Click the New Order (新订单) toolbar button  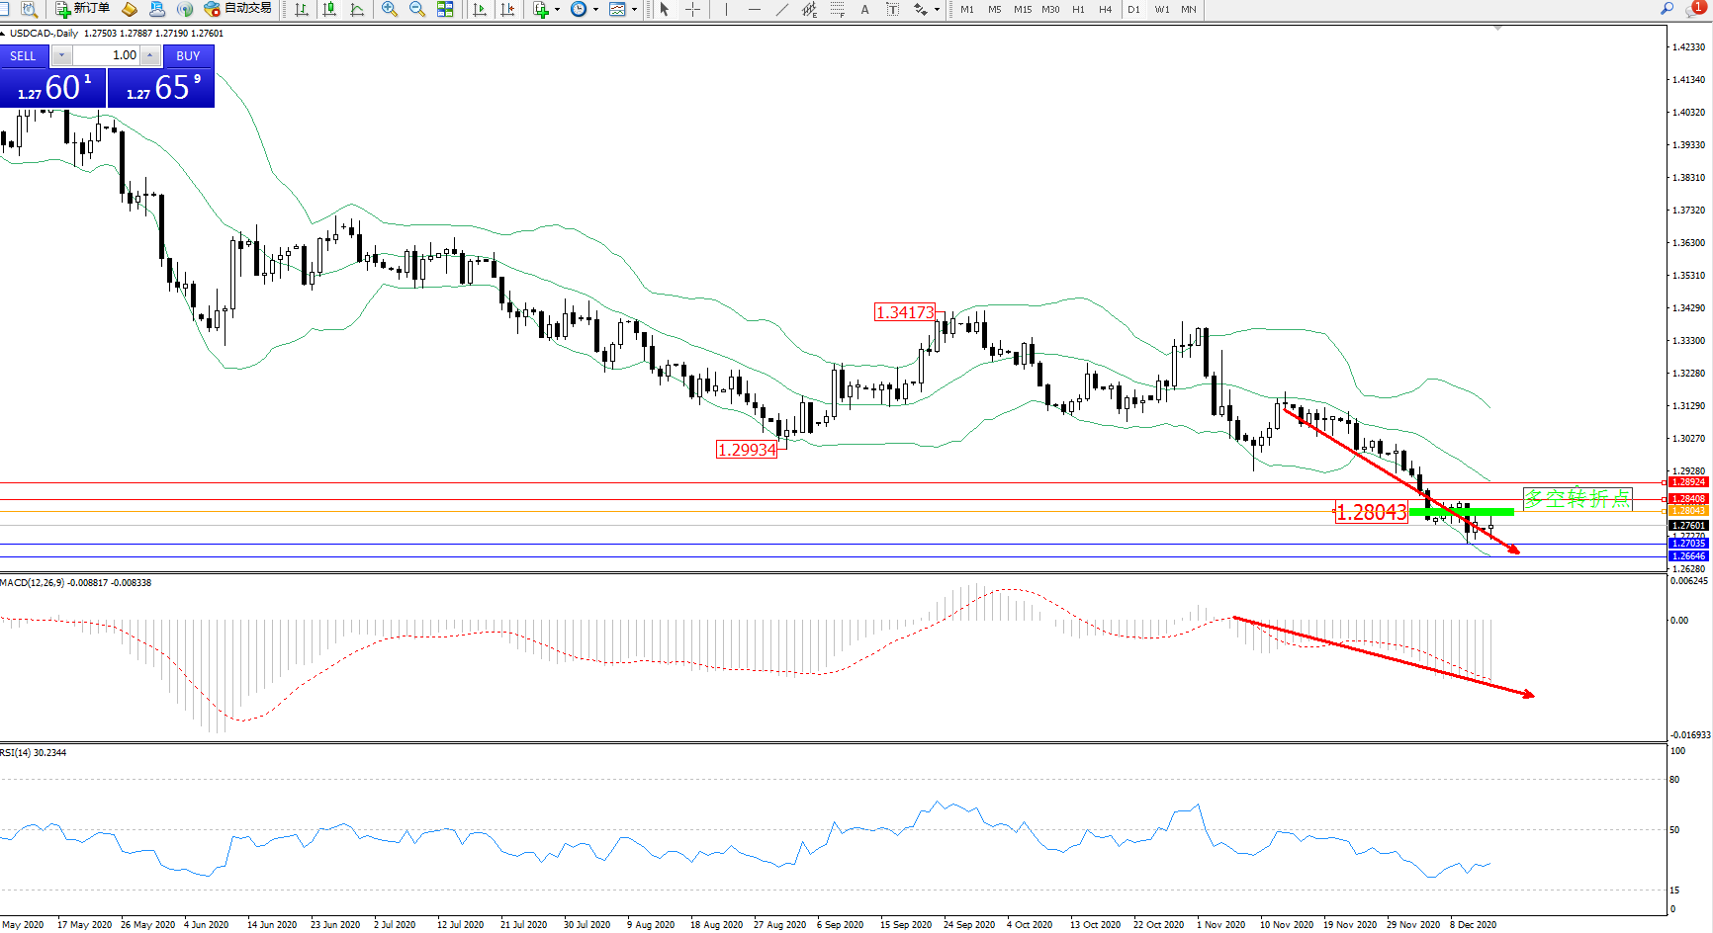point(82,9)
